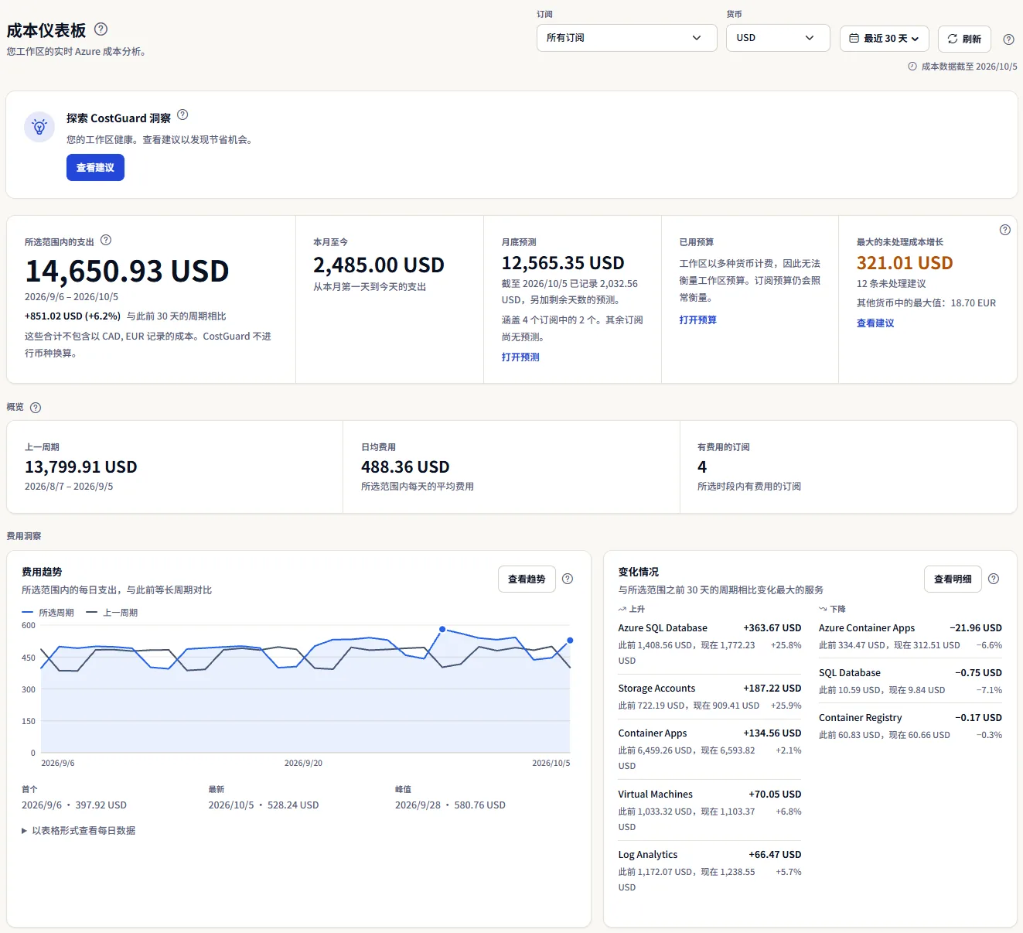Click the 13,799.91 USD previous period value

click(x=81, y=467)
